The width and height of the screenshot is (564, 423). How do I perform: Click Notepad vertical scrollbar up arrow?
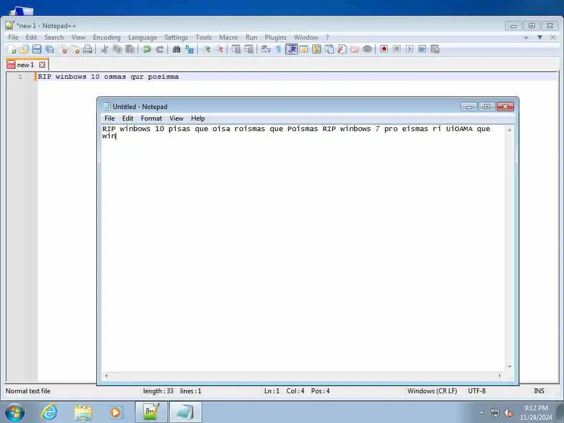(x=509, y=130)
